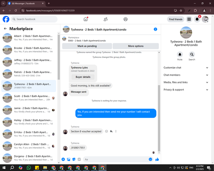Open Carolyn Allen's apartment conversation
Image resolution: width=214 pixels, height=171 pixels.
pos(29,146)
